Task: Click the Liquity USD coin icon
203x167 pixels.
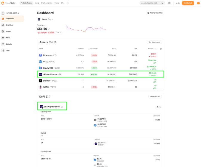Action: coord(41,68)
